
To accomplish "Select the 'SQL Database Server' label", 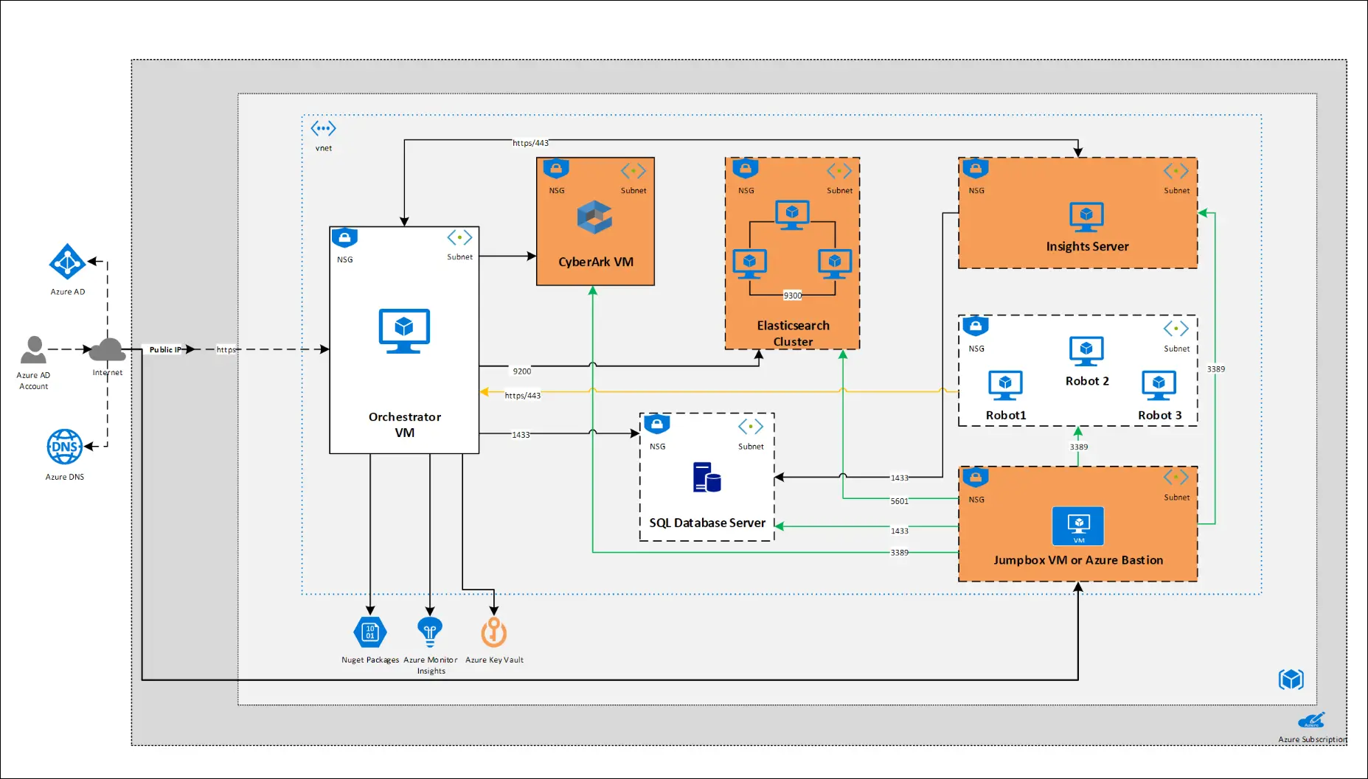I will coord(707,523).
